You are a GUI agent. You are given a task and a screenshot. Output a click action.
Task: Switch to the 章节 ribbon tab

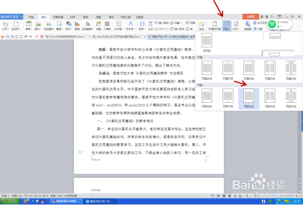(x=111, y=17)
